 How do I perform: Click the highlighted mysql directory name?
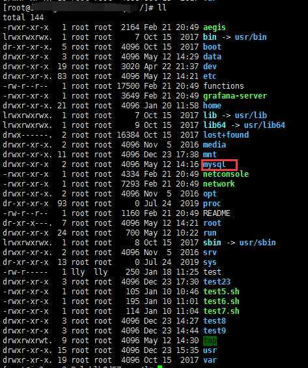(x=214, y=165)
